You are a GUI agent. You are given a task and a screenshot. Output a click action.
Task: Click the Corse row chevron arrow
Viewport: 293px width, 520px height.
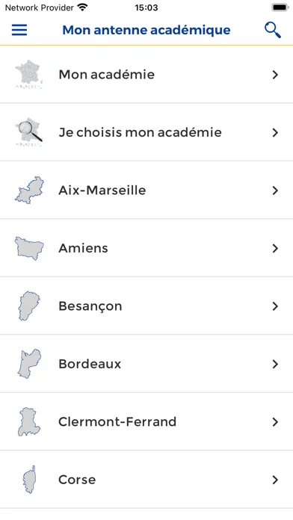pos(275,480)
